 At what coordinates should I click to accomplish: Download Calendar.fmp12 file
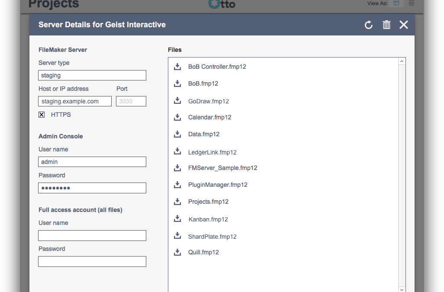pyautogui.click(x=177, y=117)
